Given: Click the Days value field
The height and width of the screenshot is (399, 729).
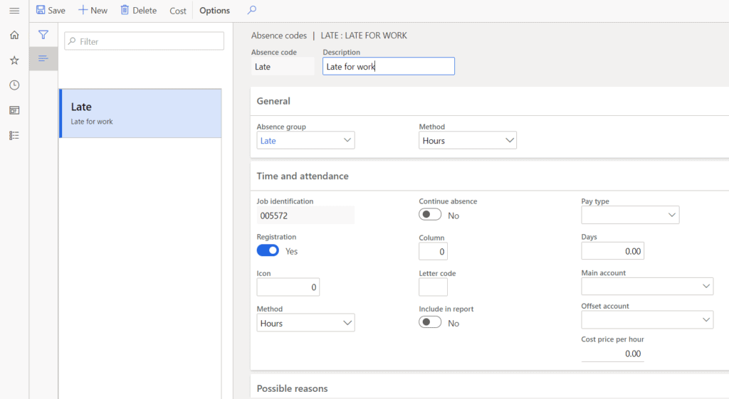Looking at the screenshot, I should point(613,251).
